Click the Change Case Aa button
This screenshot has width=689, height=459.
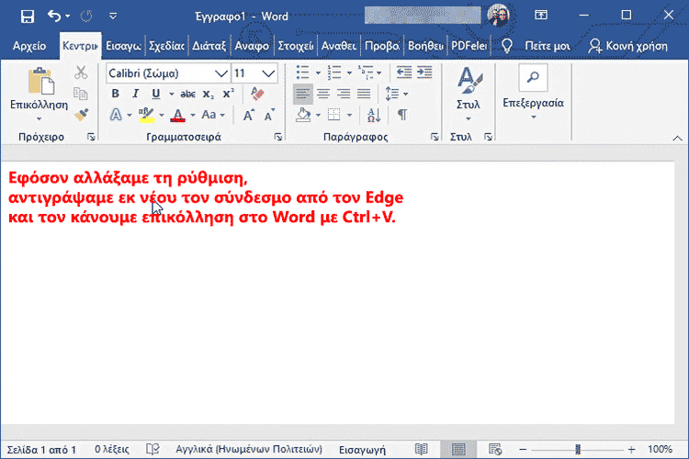(213, 115)
